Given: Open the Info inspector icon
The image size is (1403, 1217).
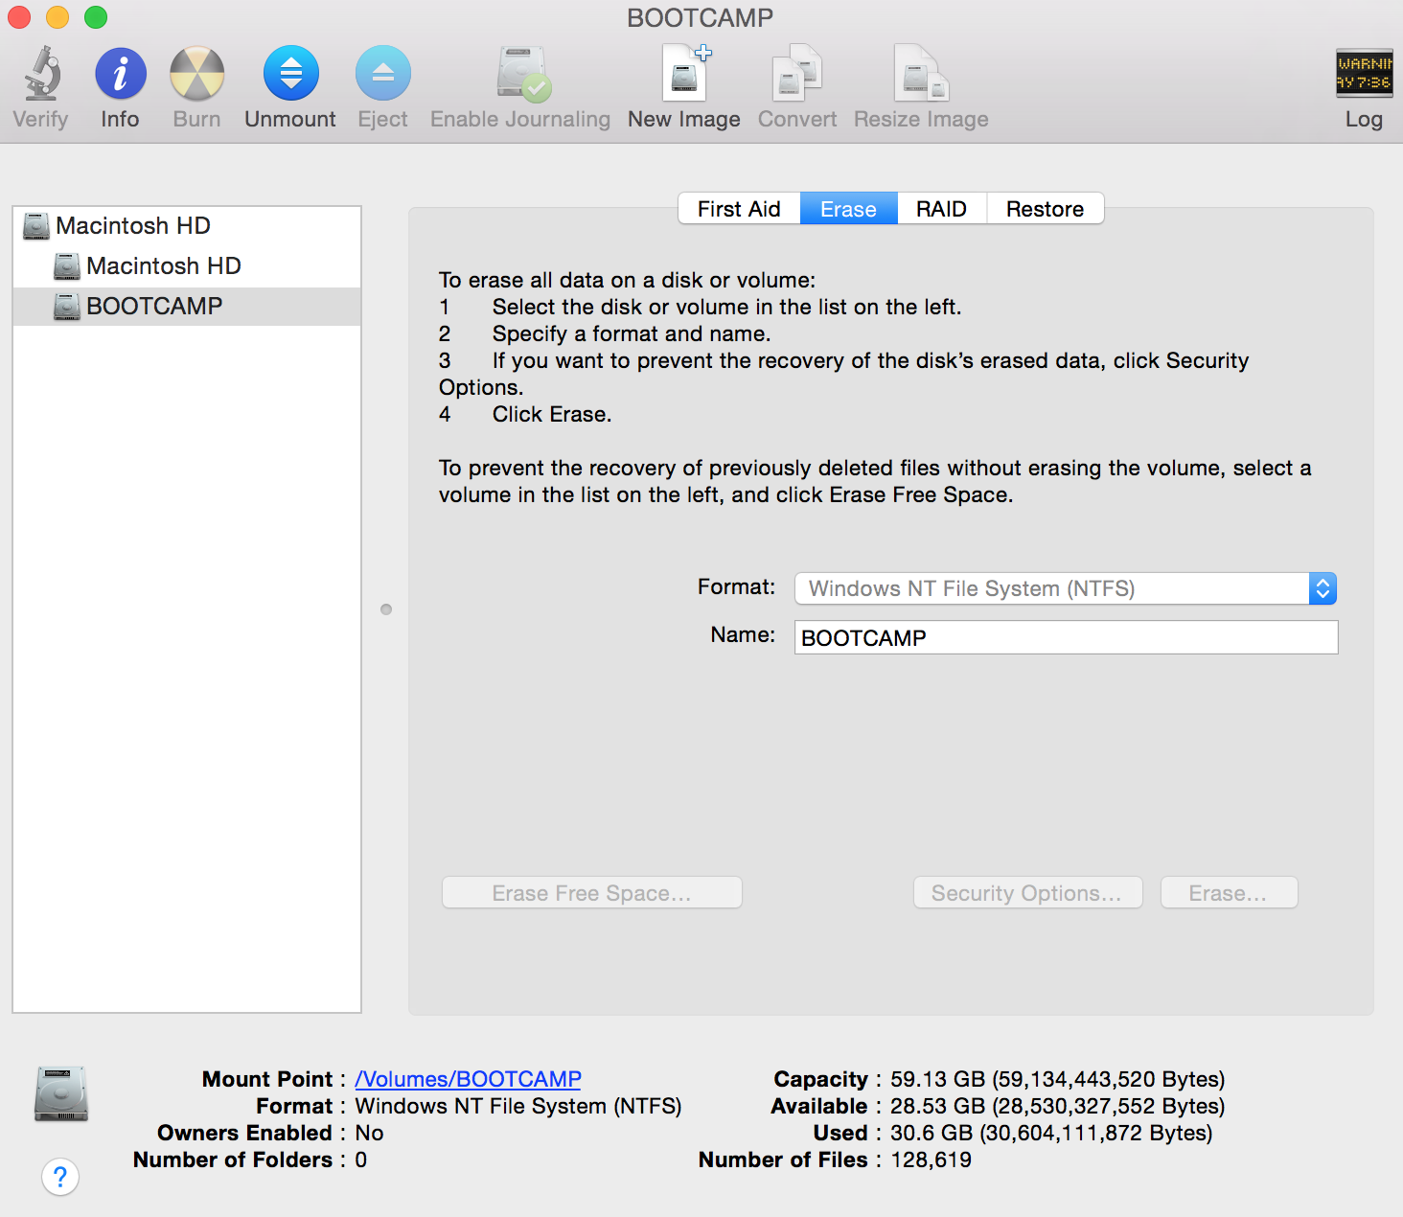Looking at the screenshot, I should pos(121,74).
